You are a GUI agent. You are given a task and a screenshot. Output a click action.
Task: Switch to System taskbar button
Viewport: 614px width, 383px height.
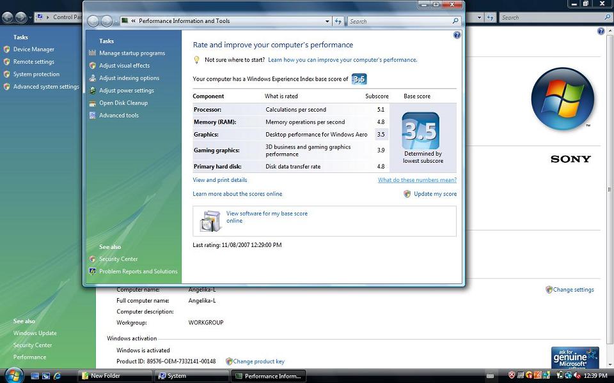(x=191, y=376)
